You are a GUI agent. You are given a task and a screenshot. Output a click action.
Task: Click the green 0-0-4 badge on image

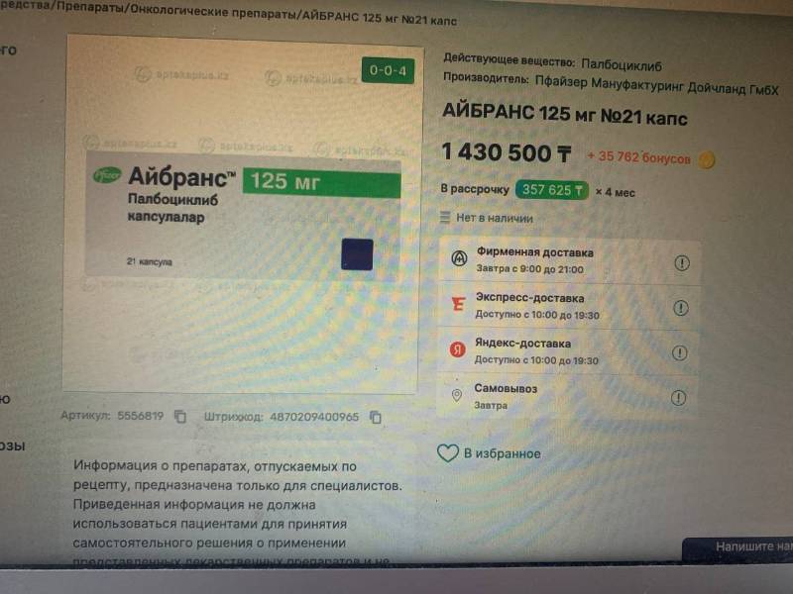tap(388, 70)
